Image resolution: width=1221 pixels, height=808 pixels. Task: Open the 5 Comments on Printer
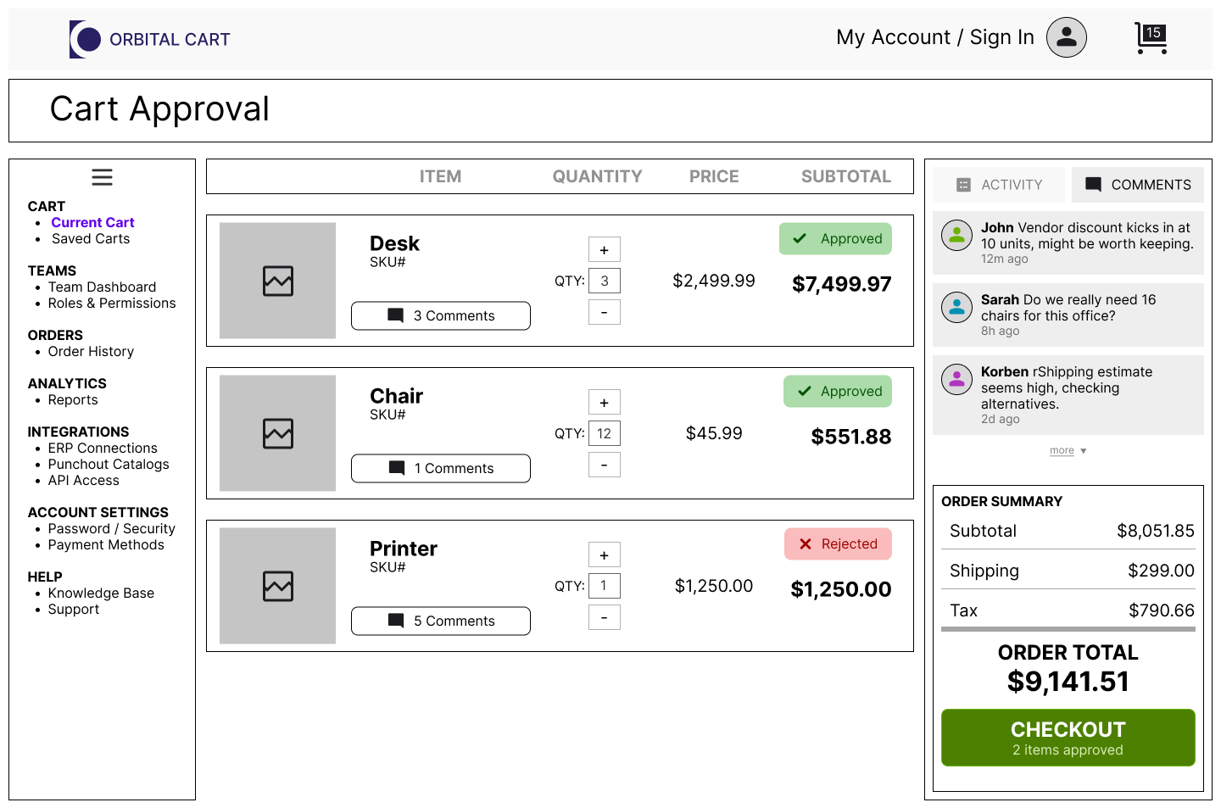click(x=441, y=621)
